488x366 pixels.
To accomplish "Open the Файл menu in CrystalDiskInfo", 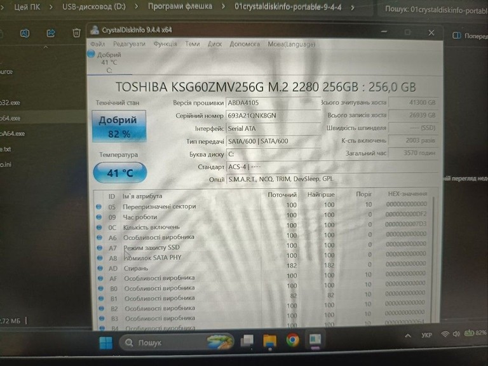I will [x=98, y=44].
